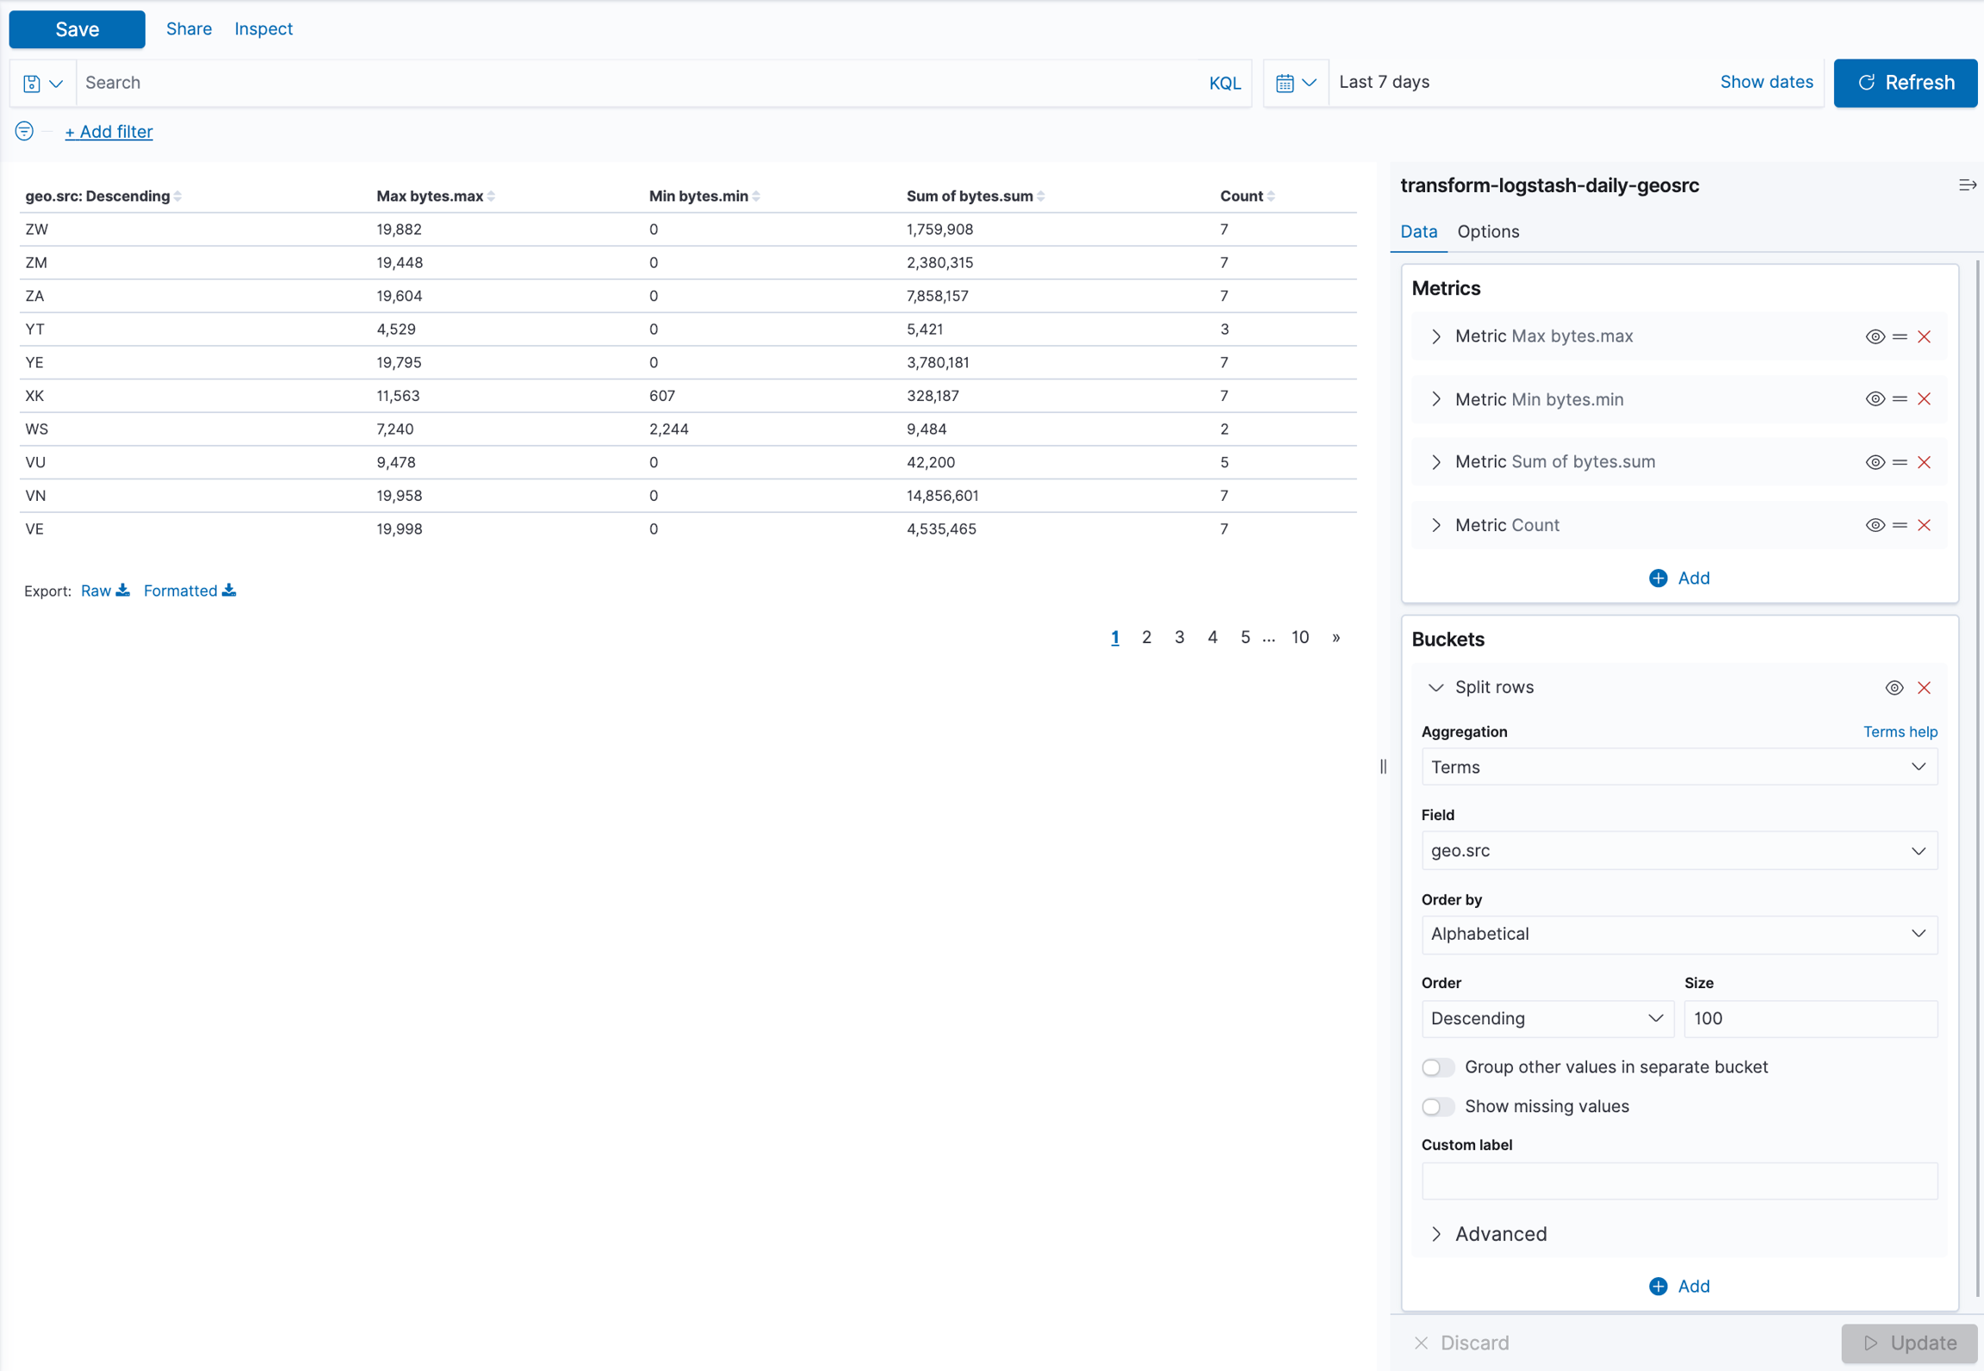
Task: Download Raw export icon
Action: click(123, 590)
